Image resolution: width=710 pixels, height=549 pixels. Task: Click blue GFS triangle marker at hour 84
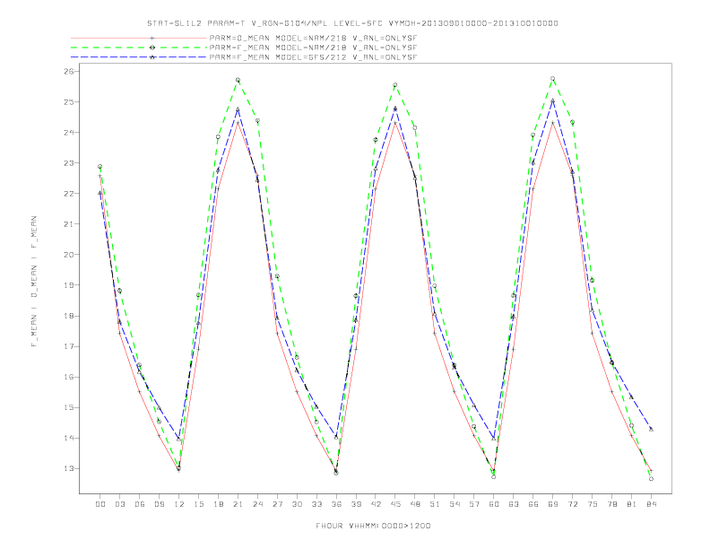pos(651,429)
